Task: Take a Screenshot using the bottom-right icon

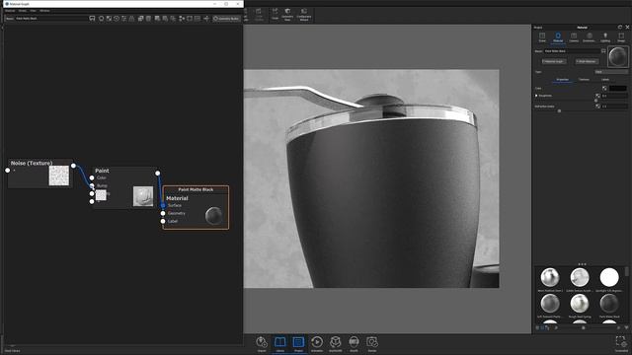Action: 621,343
